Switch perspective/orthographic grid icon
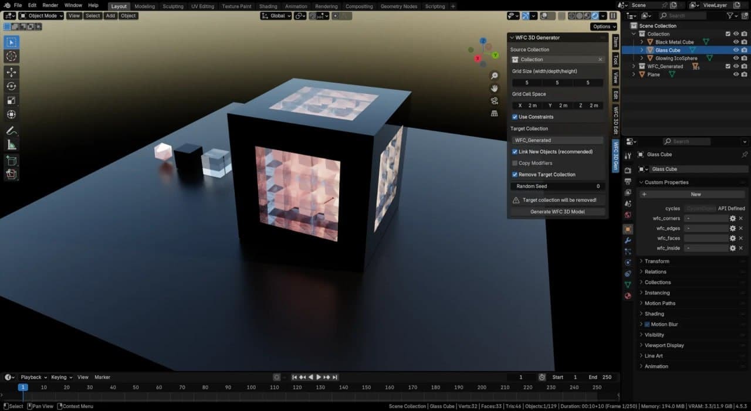The width and height of the screenshot is (751, 411). (495, 113)
